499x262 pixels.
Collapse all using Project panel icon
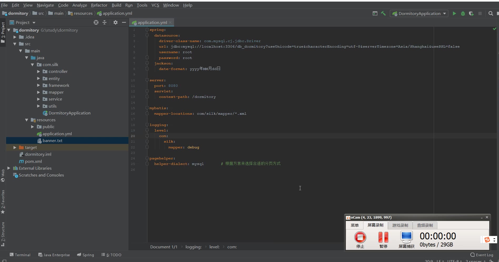pyautogui.click(x=104, y=23)
